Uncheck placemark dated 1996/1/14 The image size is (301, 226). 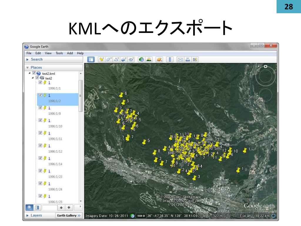40,158
